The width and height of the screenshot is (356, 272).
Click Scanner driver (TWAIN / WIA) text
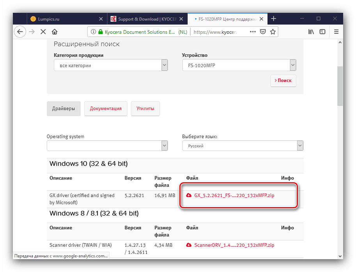point(81,245)
